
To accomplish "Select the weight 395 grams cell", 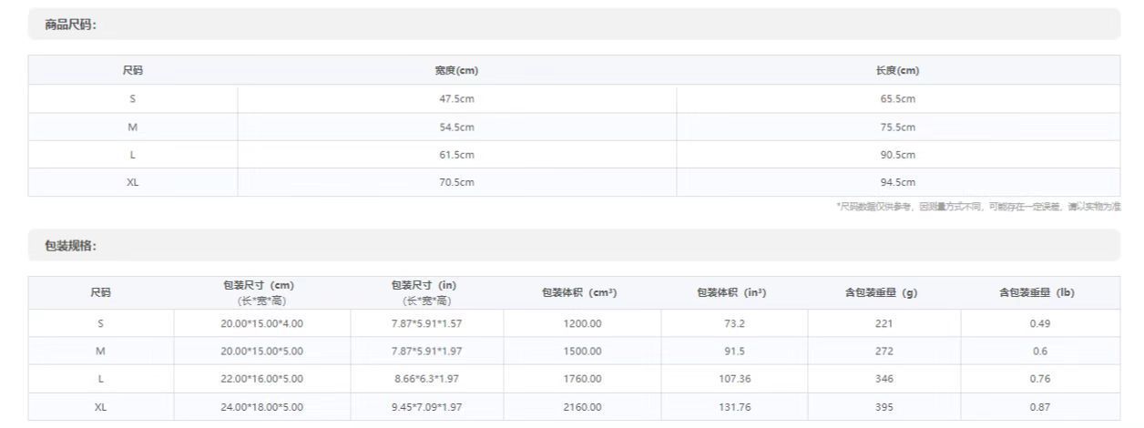I will (x=884, y=407).
